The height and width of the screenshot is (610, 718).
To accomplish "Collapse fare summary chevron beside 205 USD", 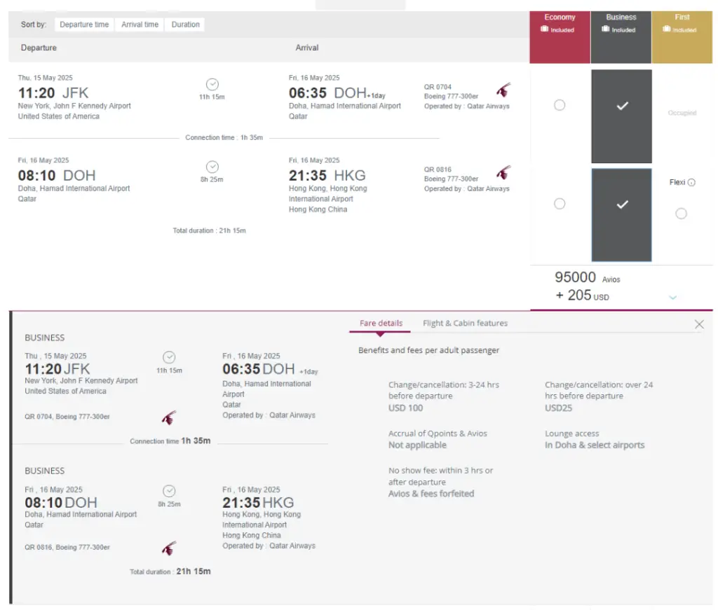I will coord(673,298).
